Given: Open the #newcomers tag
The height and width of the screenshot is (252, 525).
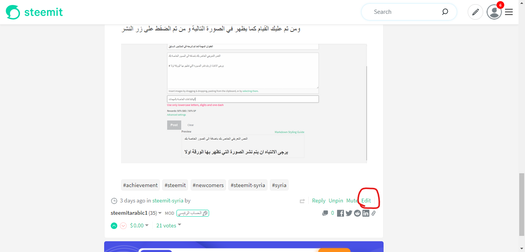Looking at the screenshot, I should (208, 185).
